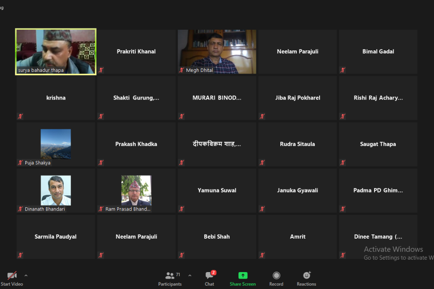Click the red unread chat badge showing 2
This screenshot has width=434, height=289.
point(213,272)
